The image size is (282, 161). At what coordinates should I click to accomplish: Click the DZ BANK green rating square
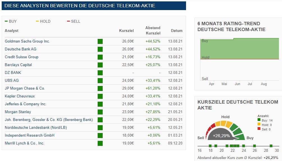100,73
